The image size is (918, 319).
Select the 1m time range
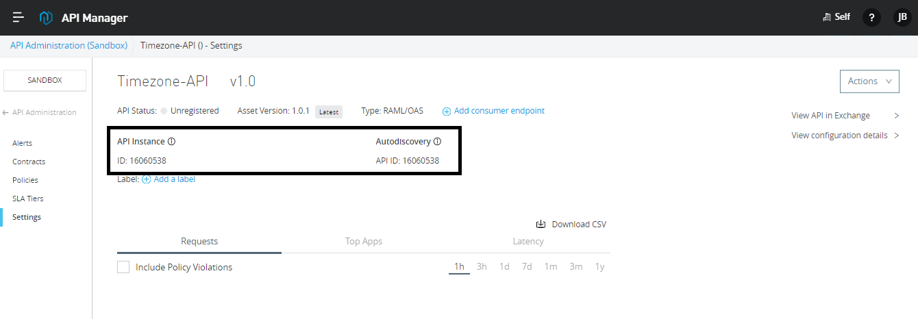(x=551, y=266)
